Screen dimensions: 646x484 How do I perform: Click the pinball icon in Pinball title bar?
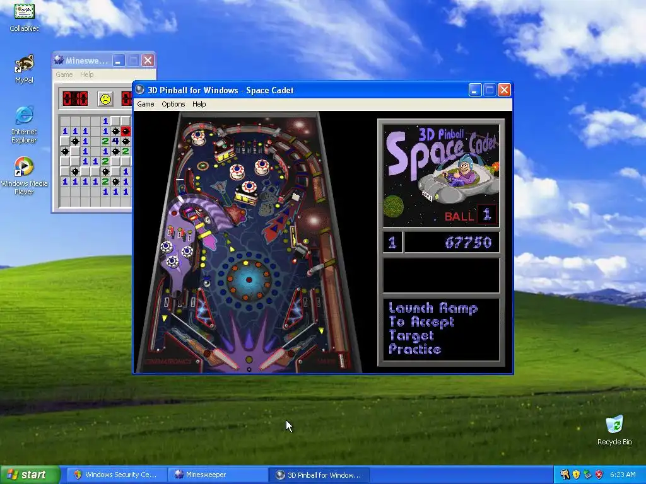[x=139, y=89]
